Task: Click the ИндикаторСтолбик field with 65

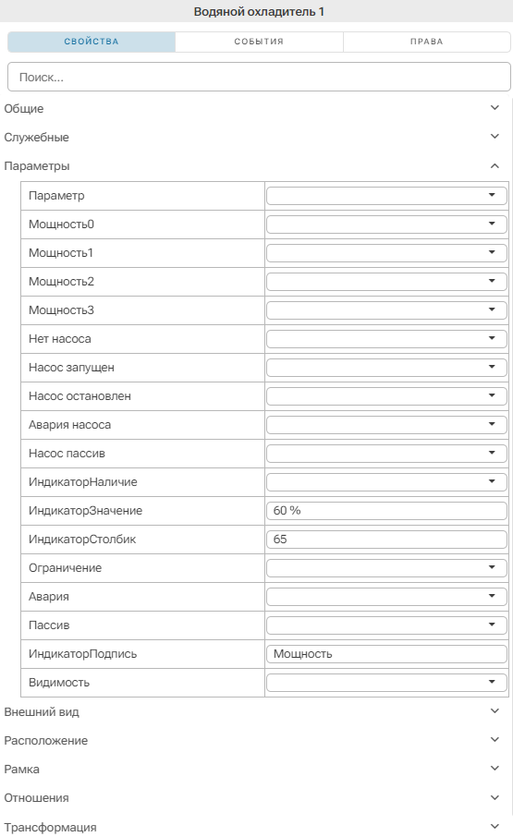Action: click(386, 540)
